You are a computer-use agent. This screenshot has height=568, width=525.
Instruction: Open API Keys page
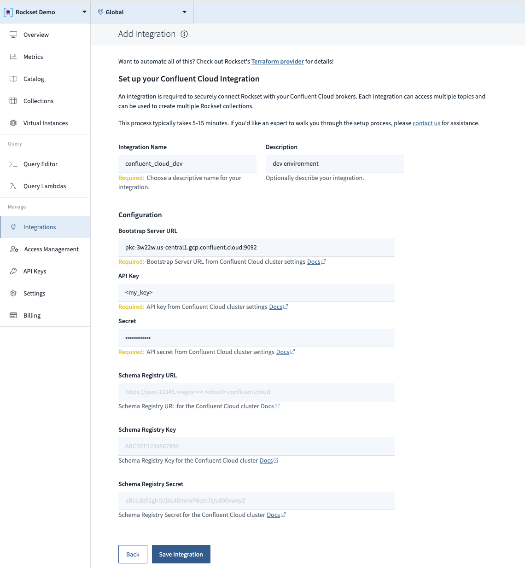[45, 271]
